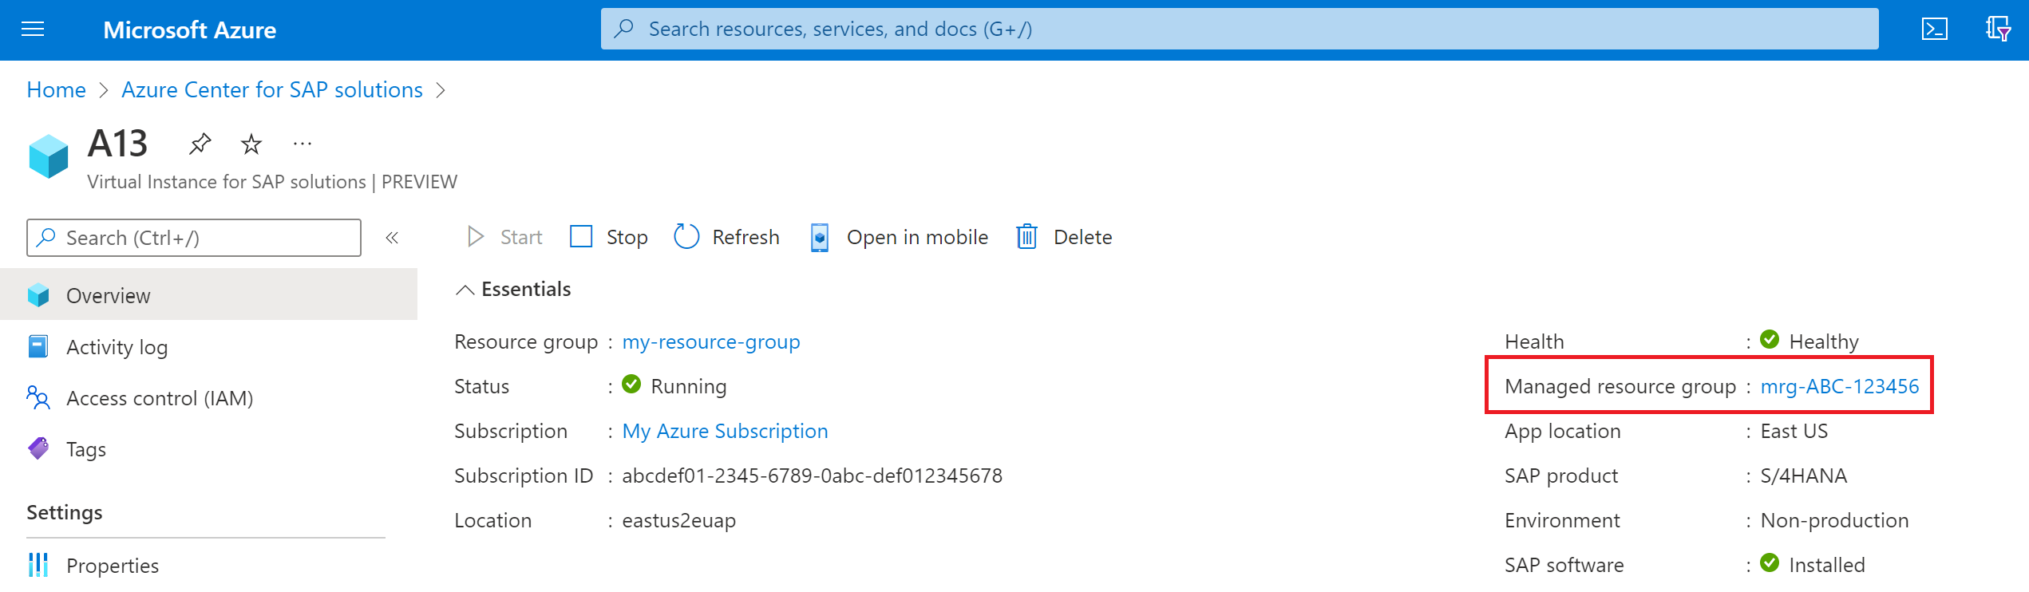Go to the Home breadcrumb
The width and height of the screenshot is (2029, 592).
[x=56, y=89]
